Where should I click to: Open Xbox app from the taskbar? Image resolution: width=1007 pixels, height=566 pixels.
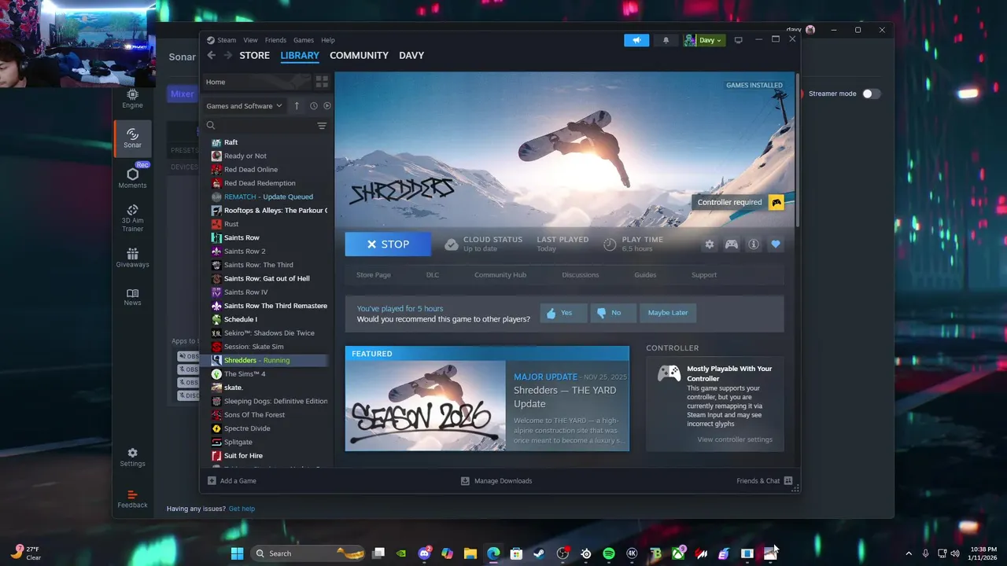pyautogui.click(x=678, y=553)
